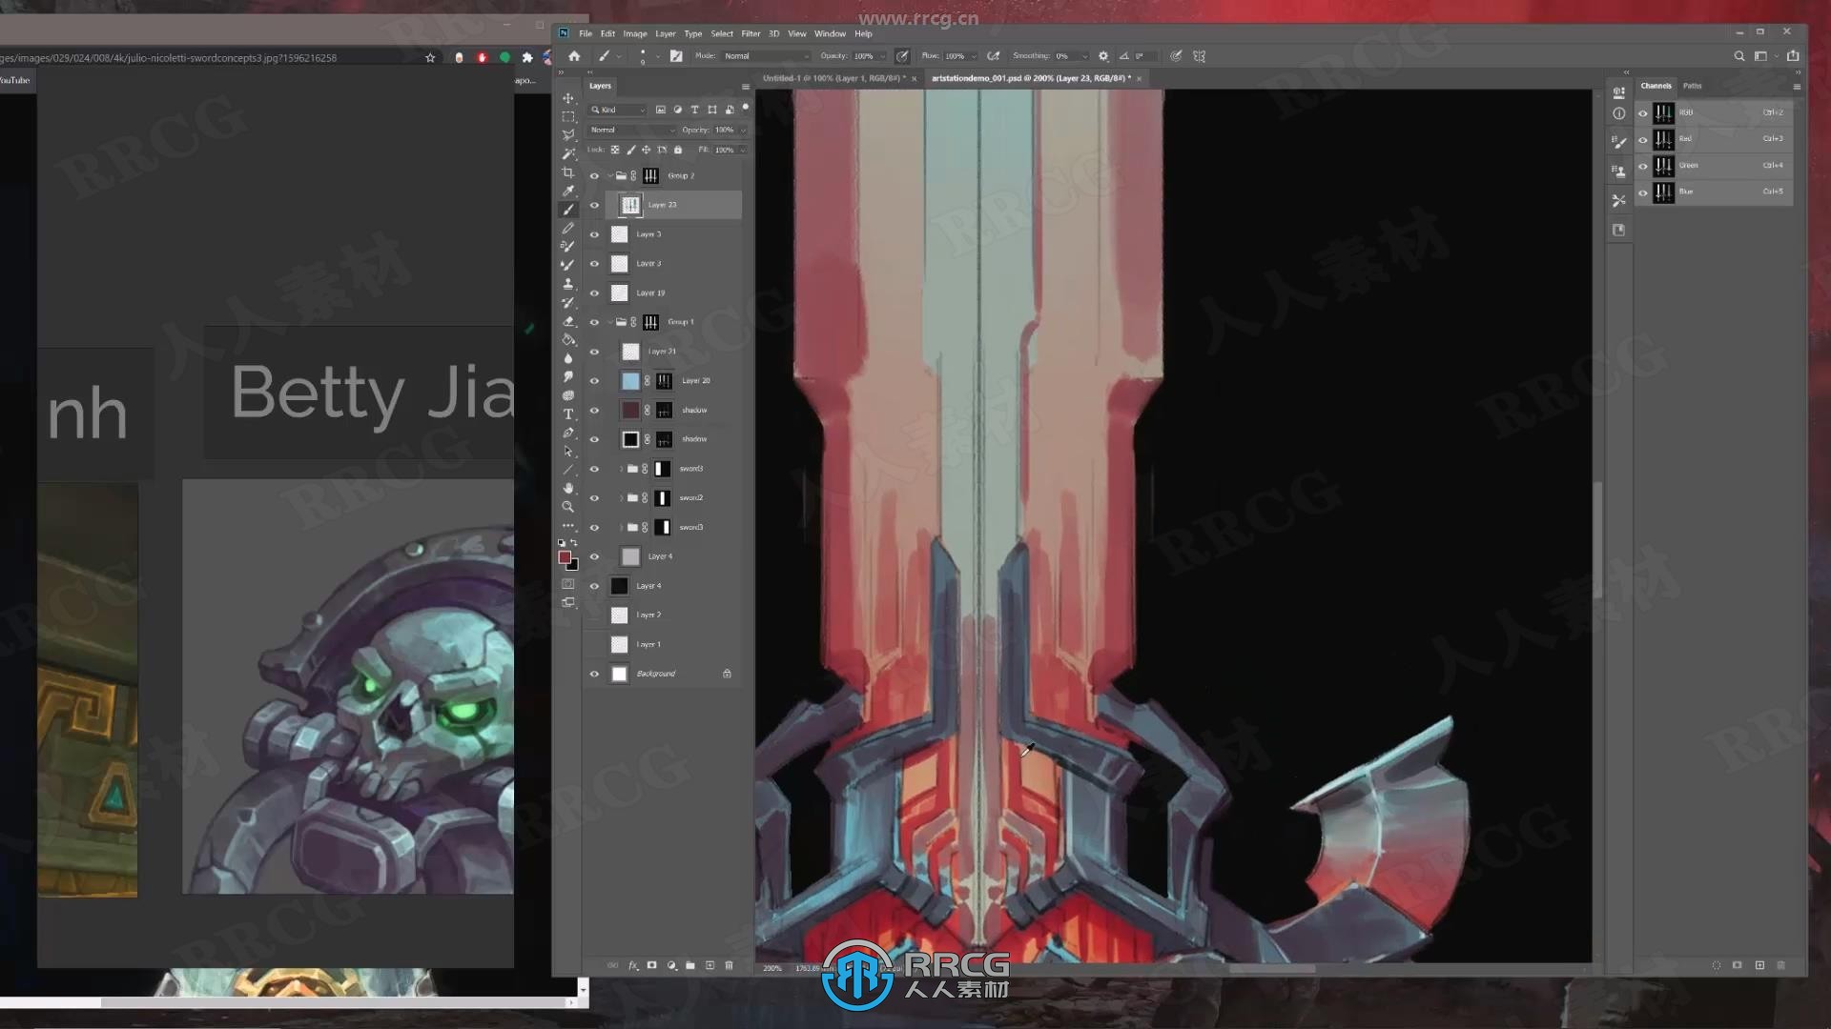Hide the Blue channel

point(1643,192)
